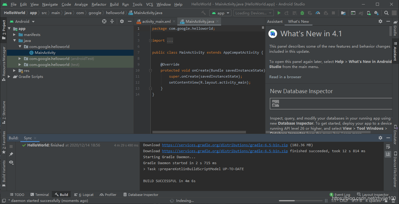Hide the Build panel with minus icon
The height and width of the screenshot is (204, 399).
pyautogui.click(x=388, y=138)
